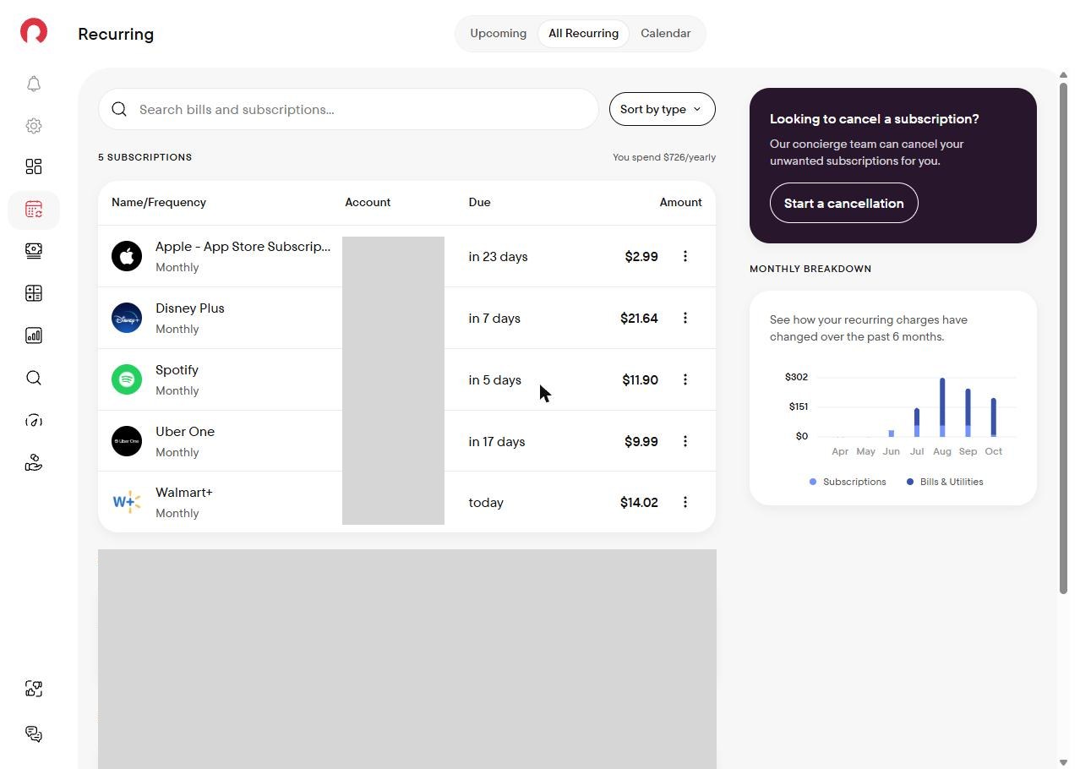Open the magnifier sidebar icon
Viewport: 1080px width, 769px height.
point(34,378)
